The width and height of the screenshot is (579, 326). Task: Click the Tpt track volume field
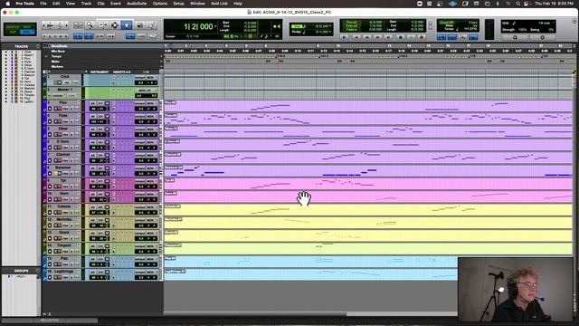[x=140, y=187]
